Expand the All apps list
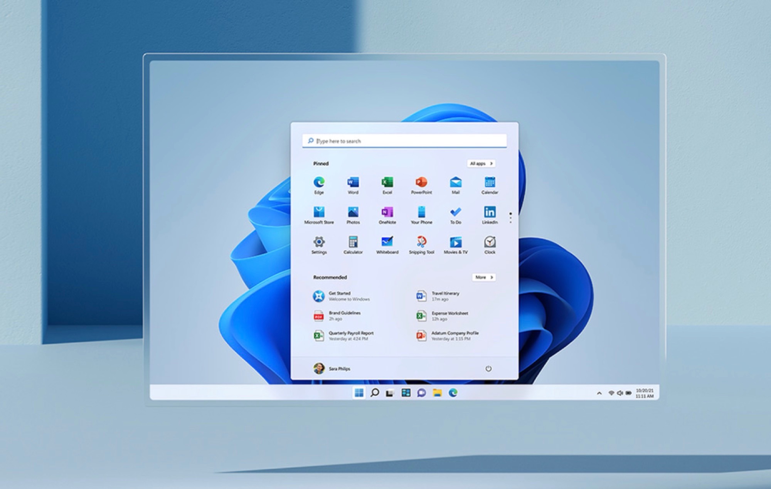 (481, 163)
